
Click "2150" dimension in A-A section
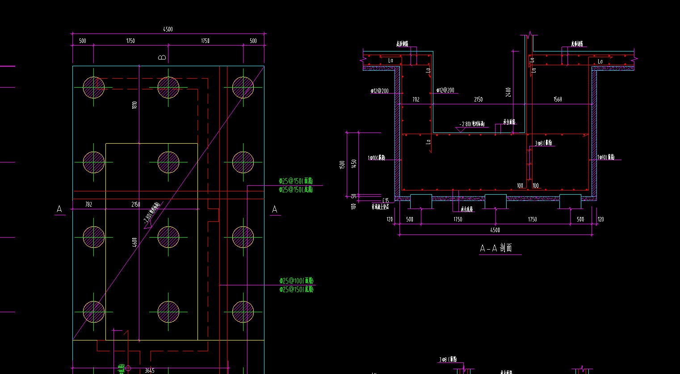[478, 99]
